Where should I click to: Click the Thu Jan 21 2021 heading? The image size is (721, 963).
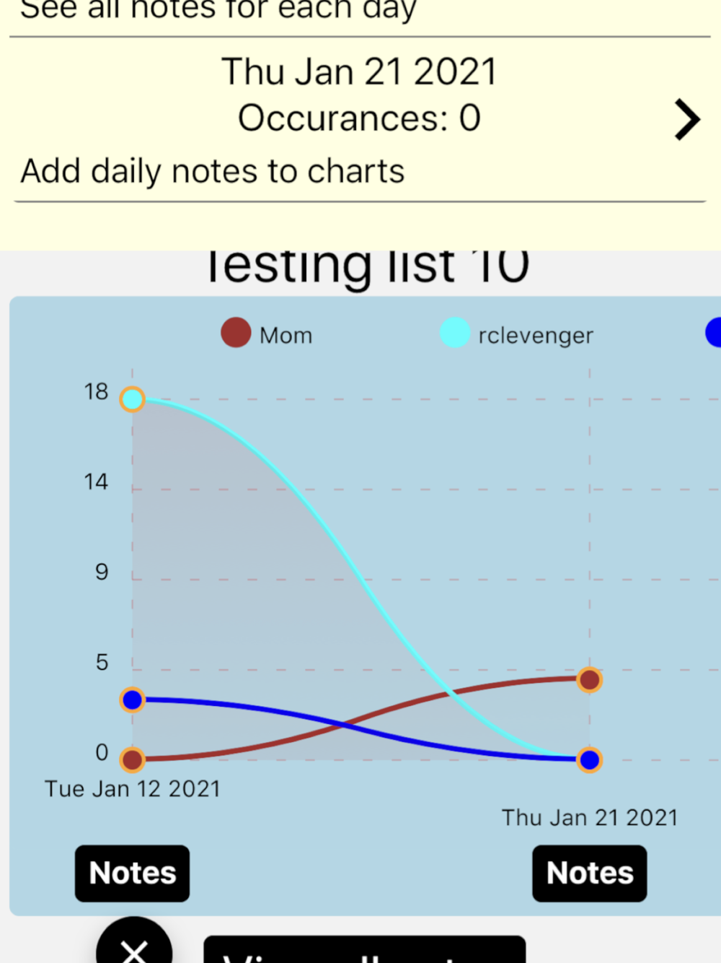359,72
